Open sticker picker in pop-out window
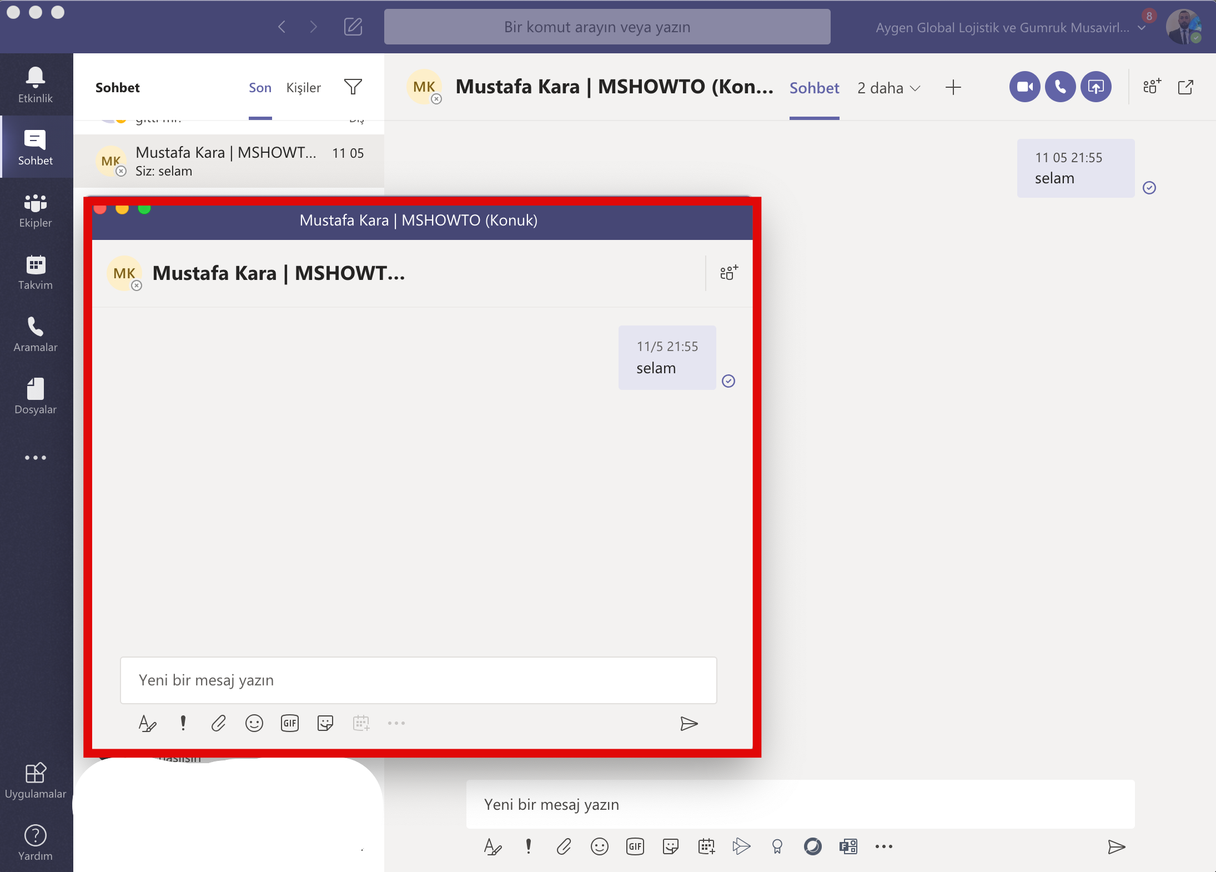 [325, 723]
